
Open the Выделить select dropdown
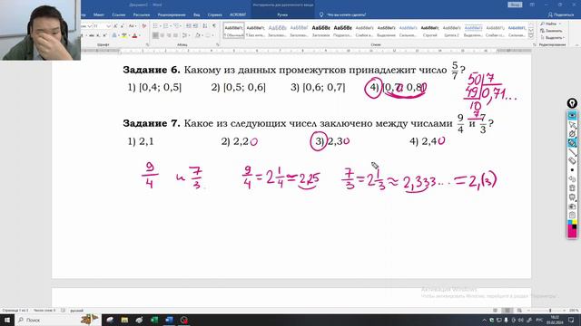pos(553,38)
